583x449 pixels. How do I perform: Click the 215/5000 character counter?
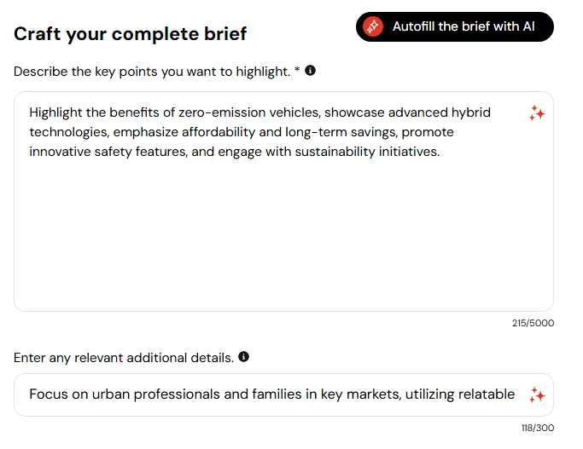tap(533, 323)
